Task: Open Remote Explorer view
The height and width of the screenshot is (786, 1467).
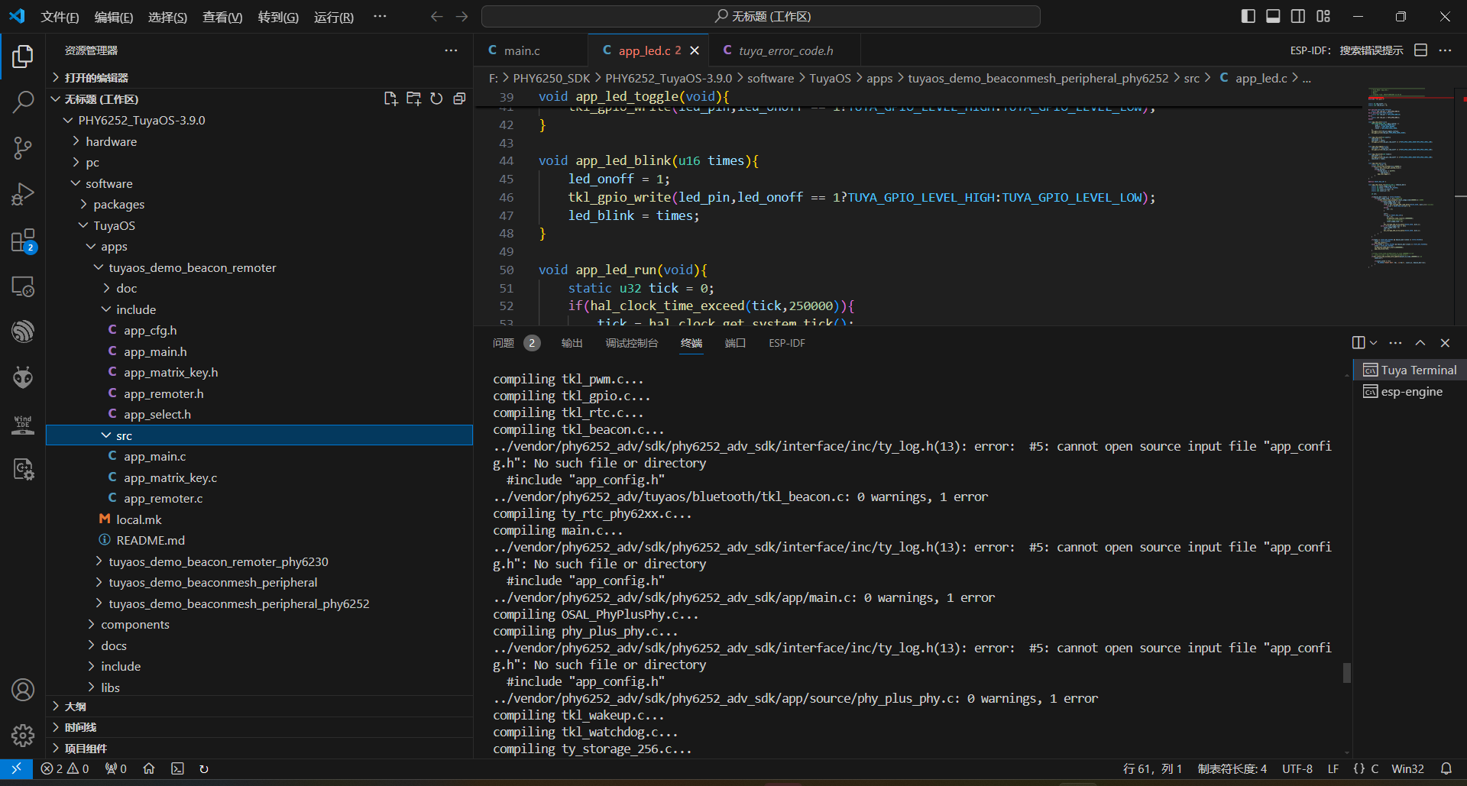Action: click(23, 286)
